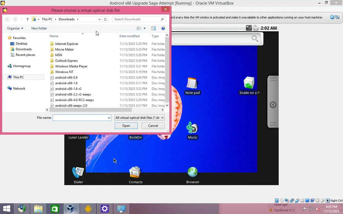The width and height of the screenshot is (343, 214).
Task: Open the Browser app in Android VM
Action: pyautogui.click(x=193, y=175)
